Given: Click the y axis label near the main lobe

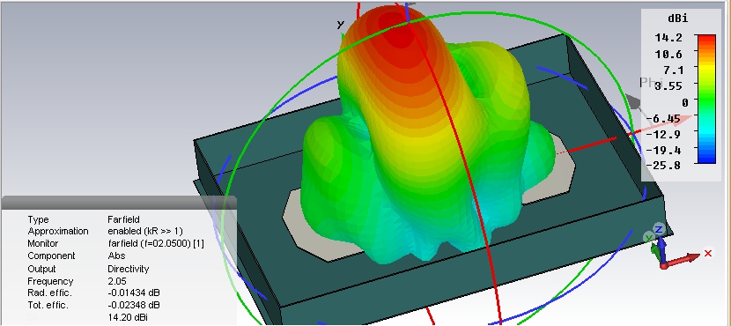Looking at the screenshot, I should coord(341,23).
